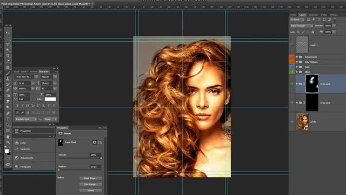Viewport: 346px width, 195px height.
Task: Select the Brush tool
Action: 8,73
